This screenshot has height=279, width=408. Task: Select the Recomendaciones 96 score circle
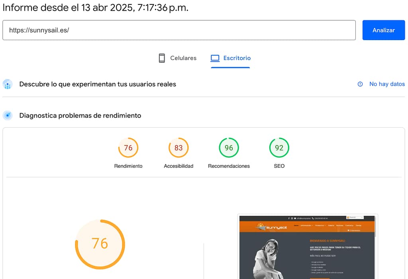pos(229,148)
